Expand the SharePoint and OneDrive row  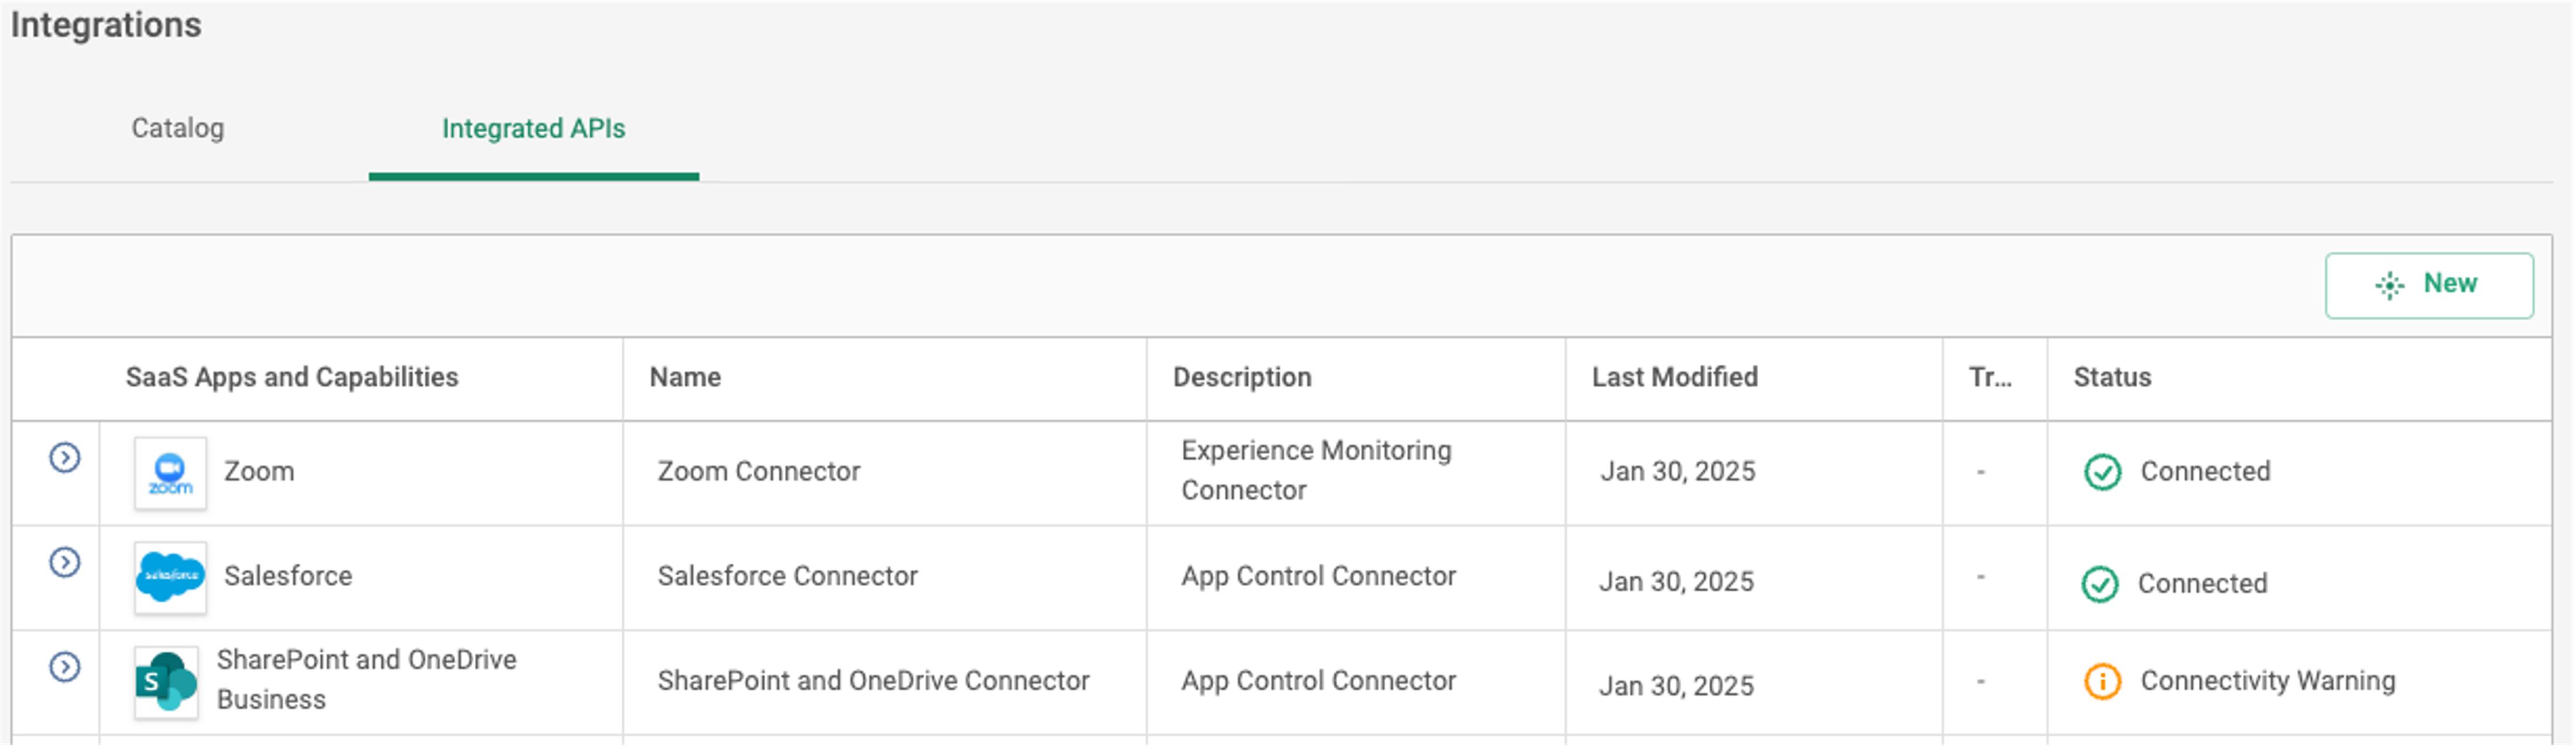(x=65, y=667)
